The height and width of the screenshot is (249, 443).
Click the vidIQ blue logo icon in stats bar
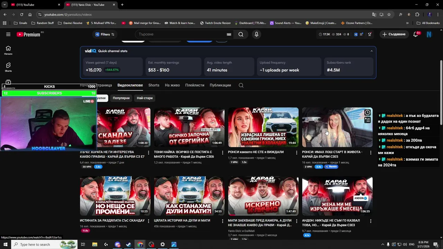355,34
